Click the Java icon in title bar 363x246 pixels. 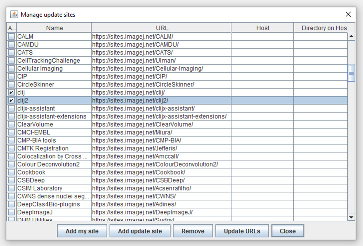14,14
